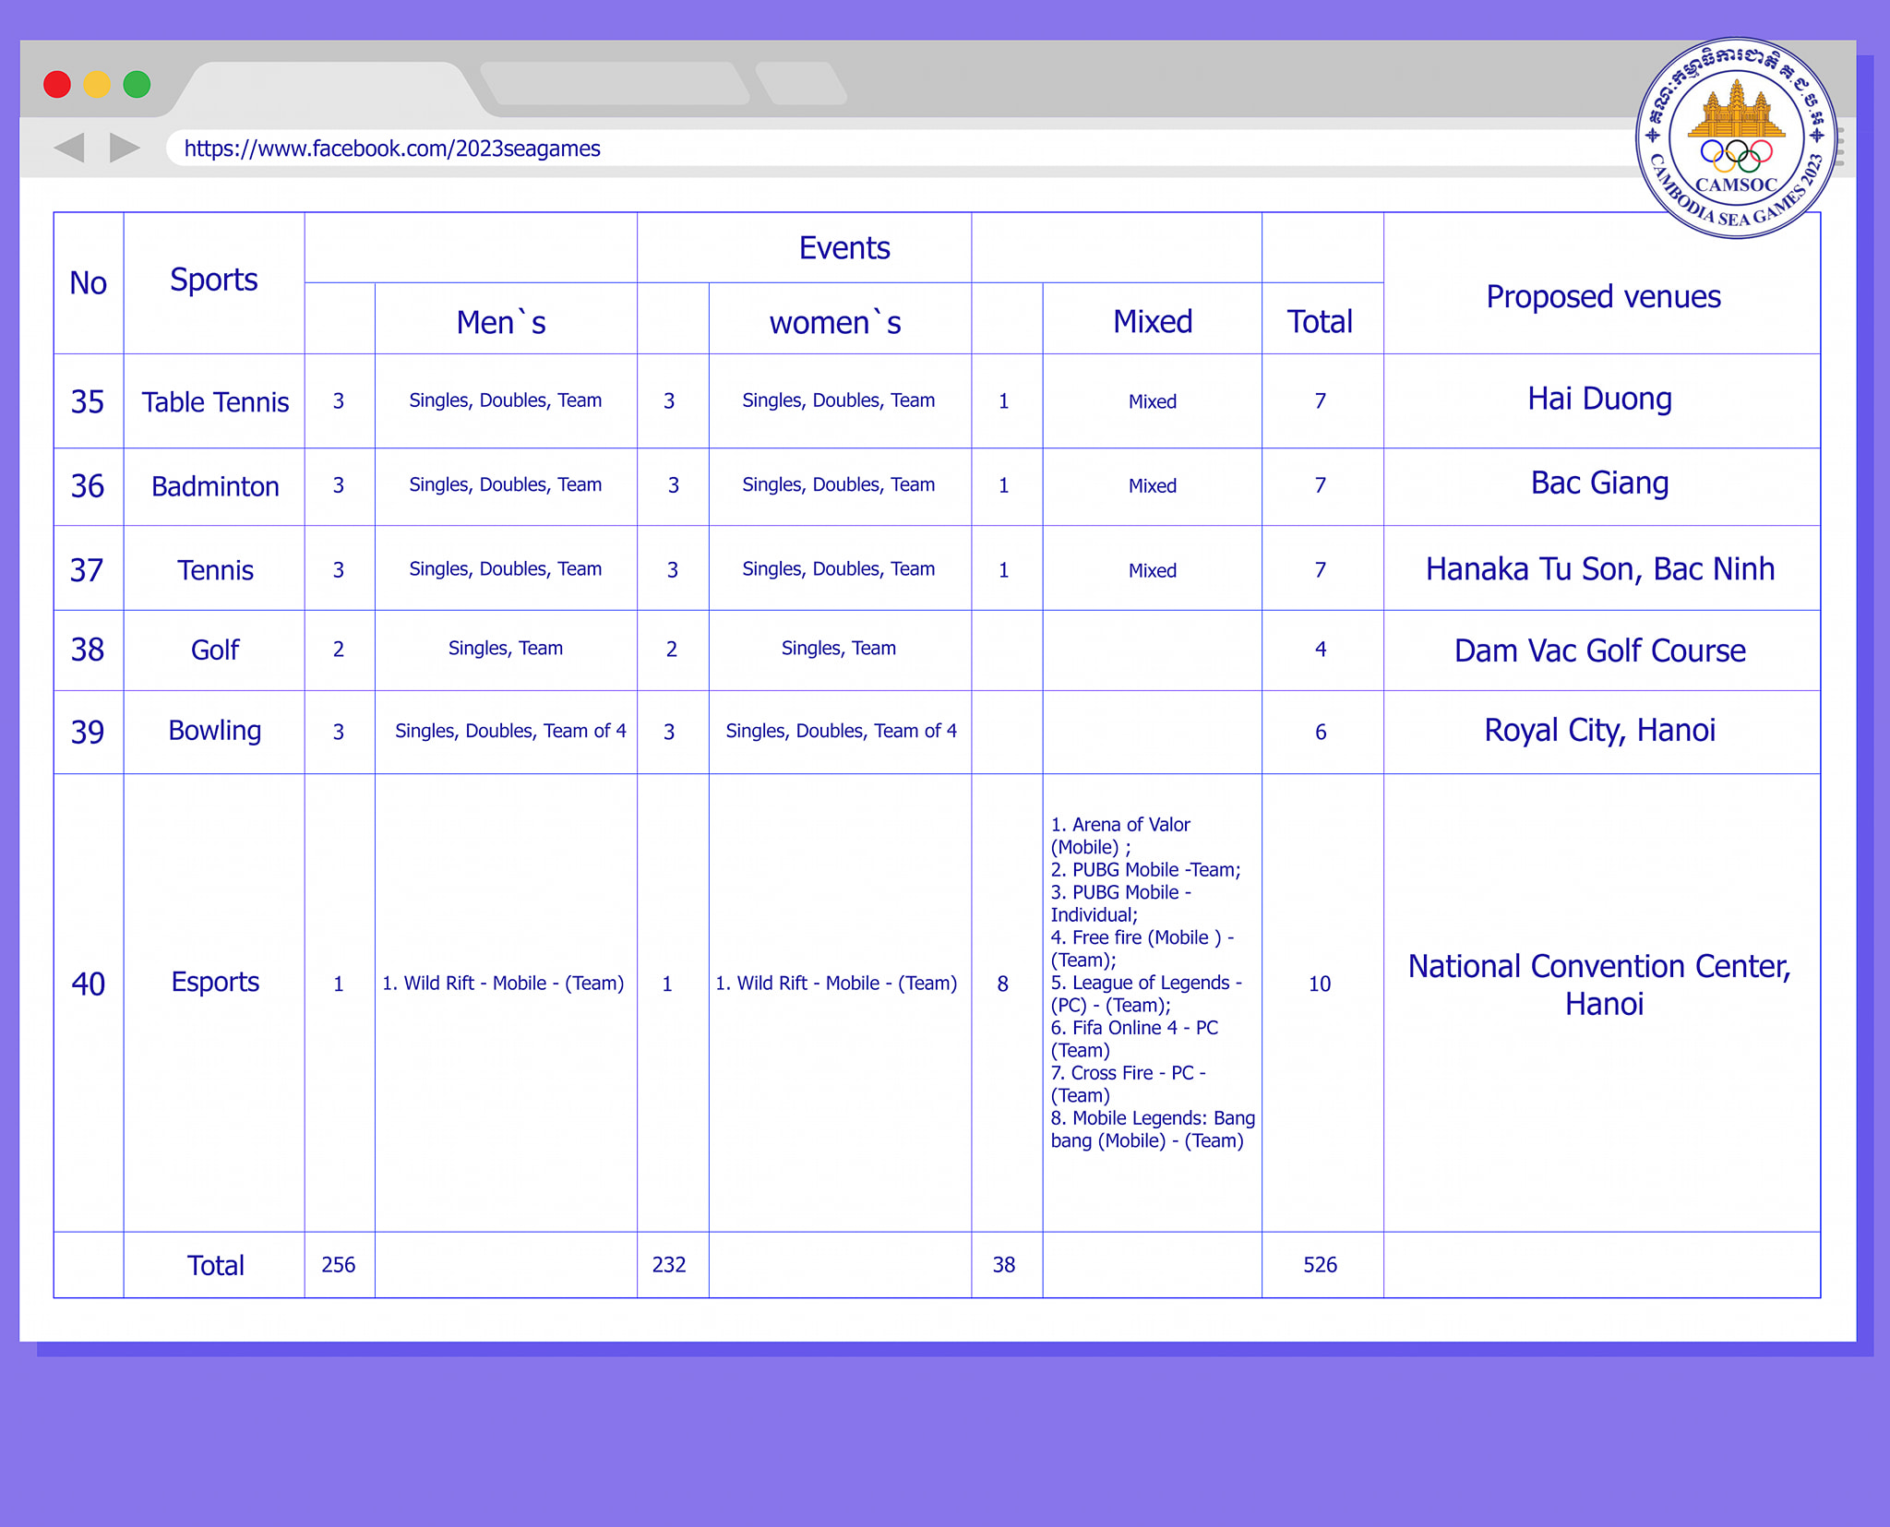This screenshot has height=1527, width=1890.
Task: Click Golf total value 4
Action: (1321, 649)
